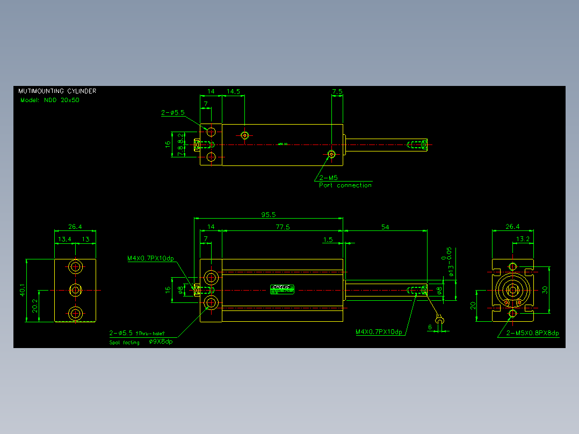Click the "13.4" dimension value
Viewport: 579px width, 434px height.
pos(64,239)
